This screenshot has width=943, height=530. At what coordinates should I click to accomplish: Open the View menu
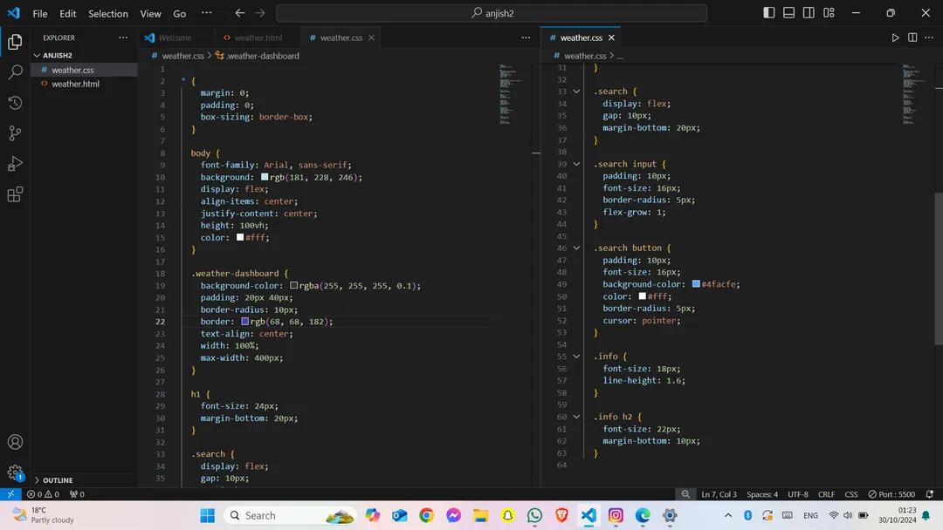[150, 13]
